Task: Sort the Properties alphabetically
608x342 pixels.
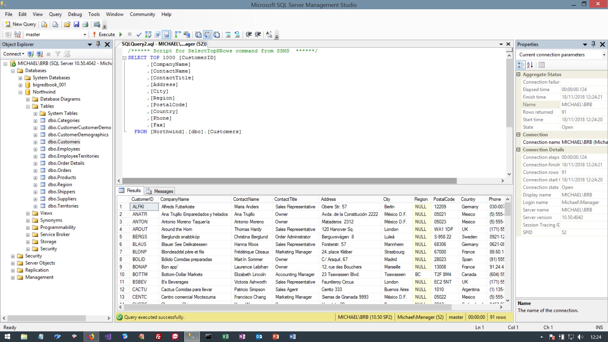Action: [530, 65]
